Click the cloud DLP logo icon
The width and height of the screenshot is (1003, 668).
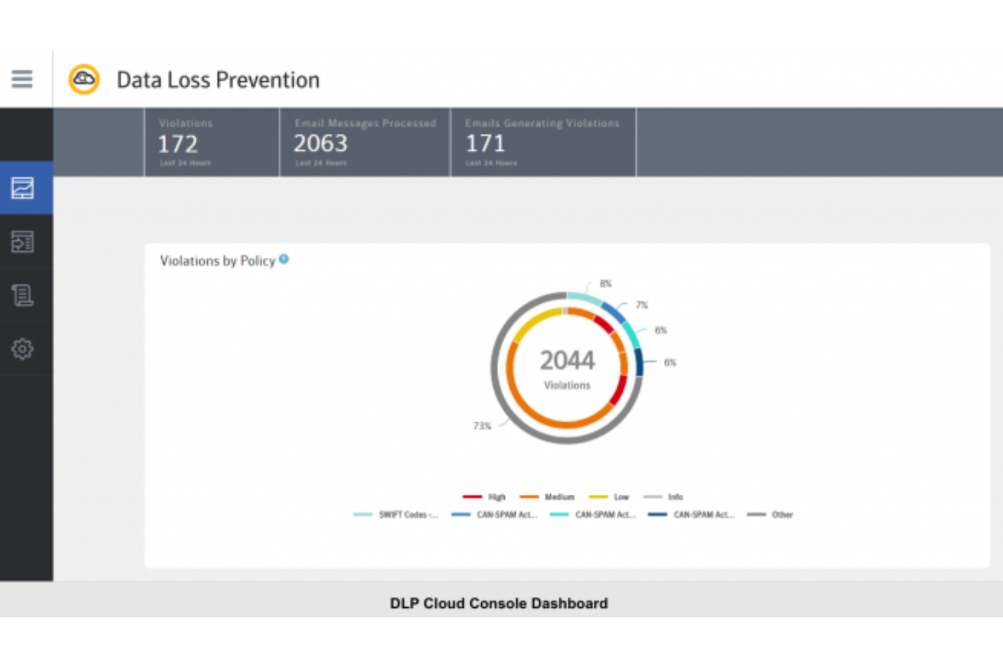click(83, 79)
